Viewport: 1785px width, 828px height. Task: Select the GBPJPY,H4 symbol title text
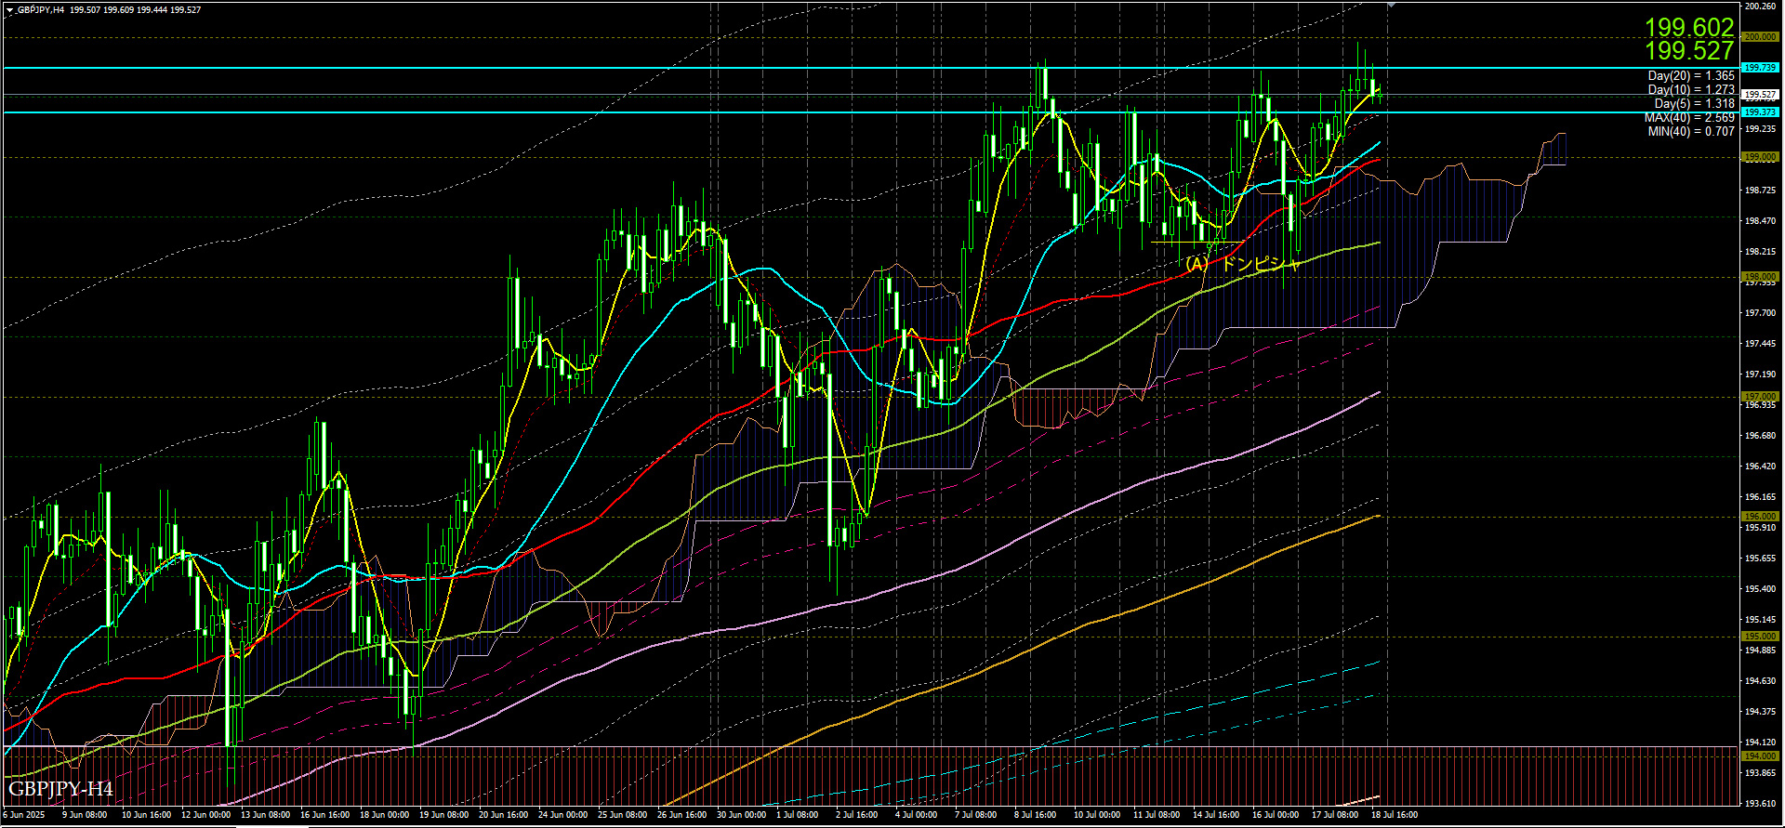click(x=41, y=9)
